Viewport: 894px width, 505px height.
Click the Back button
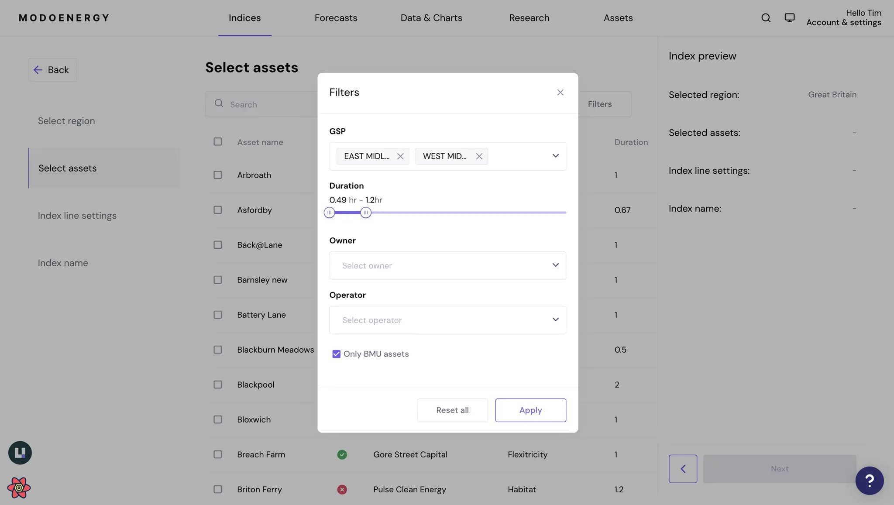tap(53, 70)
